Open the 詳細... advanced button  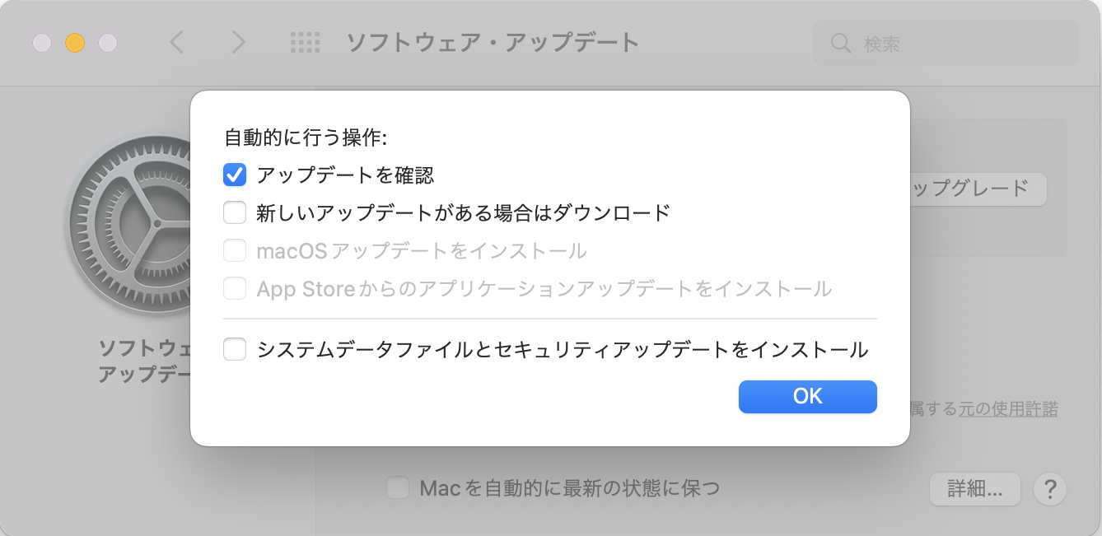(x=975, y=489)
